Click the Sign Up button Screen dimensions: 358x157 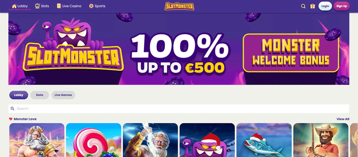(341, 6)
